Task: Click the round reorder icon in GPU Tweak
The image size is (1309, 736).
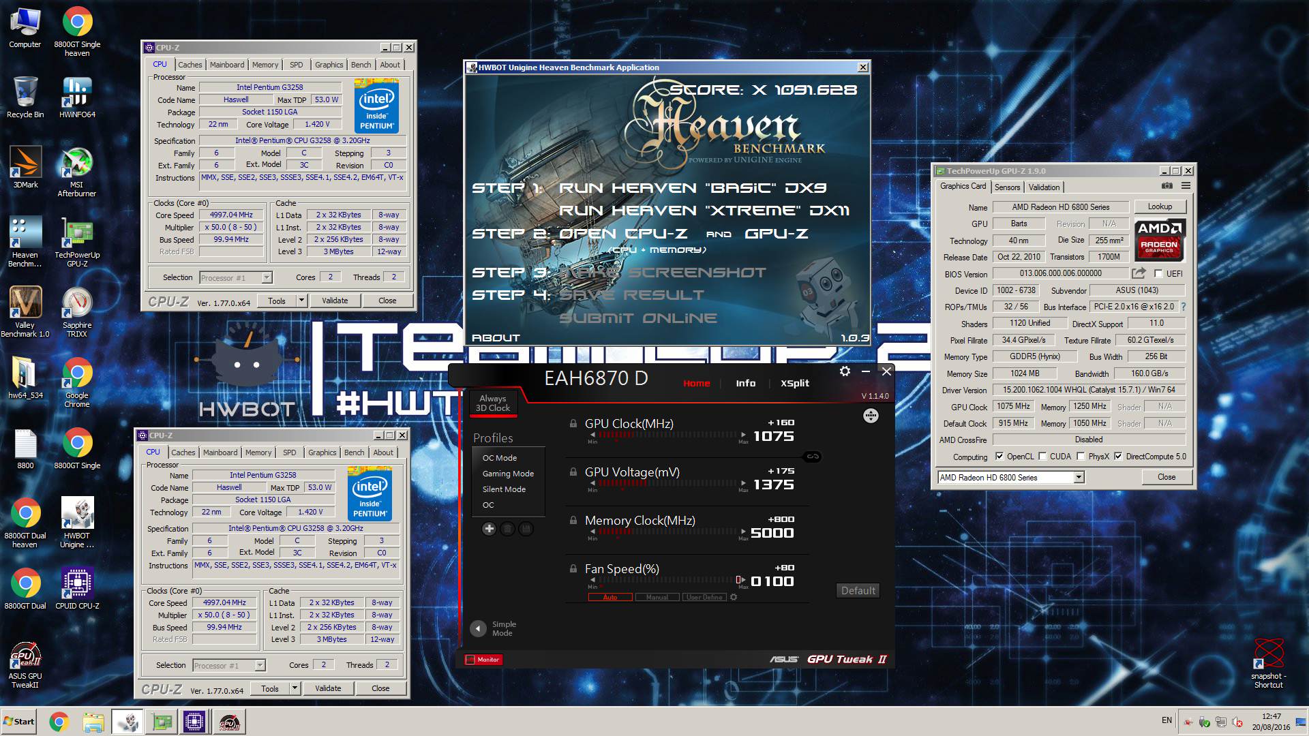Action: pos(871,416)
